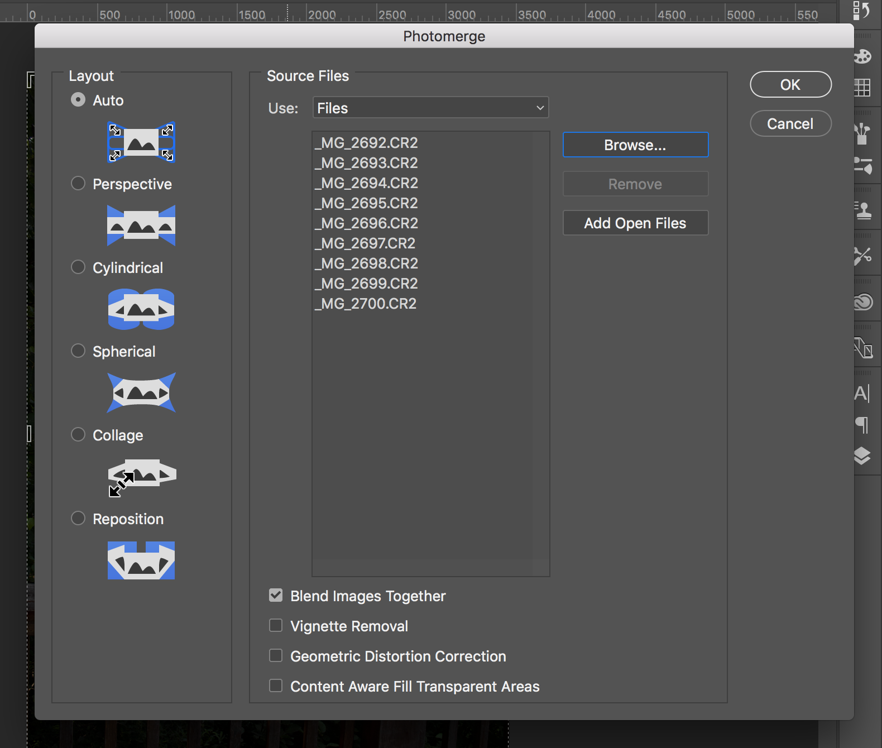Open the History panel icon

tap(861, 11)
